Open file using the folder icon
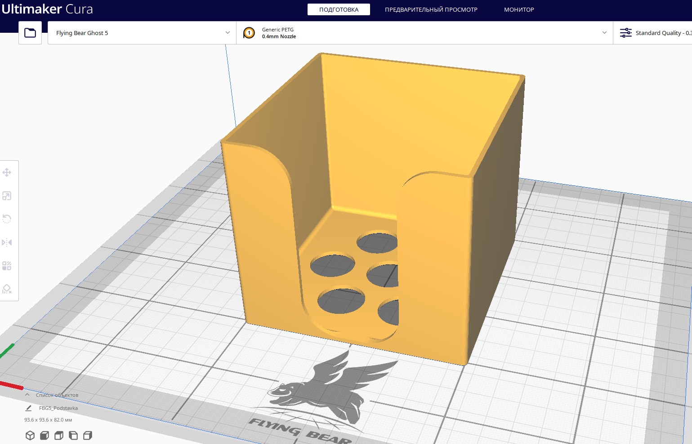This screenshot has height=444, width=692. tap(30, 33)
